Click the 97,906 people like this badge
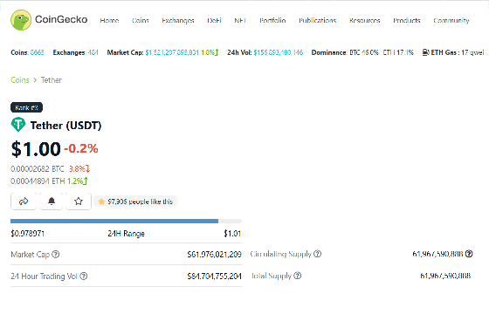Screen dimensions: 489x321 (x=135, y=201)
